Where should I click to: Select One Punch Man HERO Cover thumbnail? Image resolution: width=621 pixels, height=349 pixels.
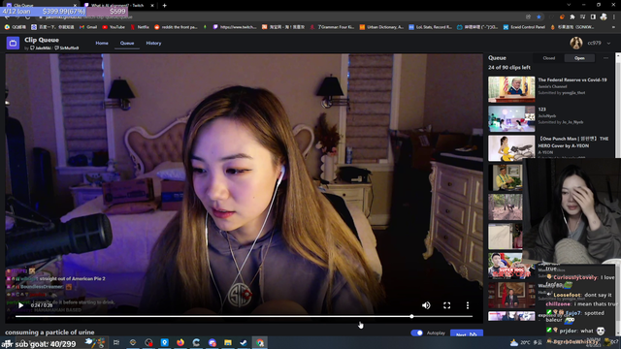[511, 148]
